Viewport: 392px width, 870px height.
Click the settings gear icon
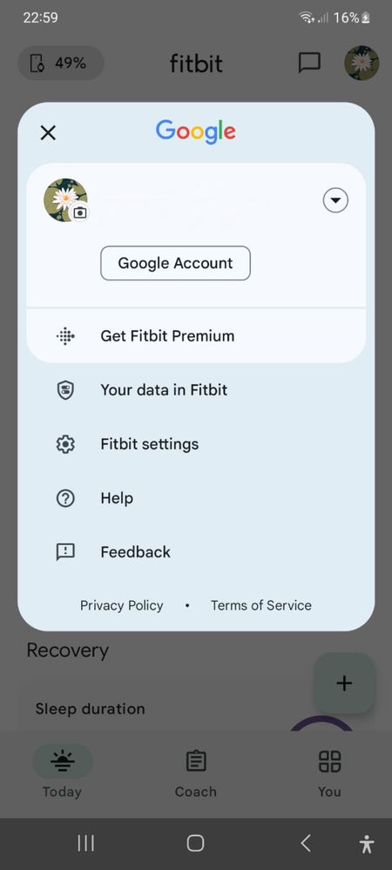[x=65, y=444]
